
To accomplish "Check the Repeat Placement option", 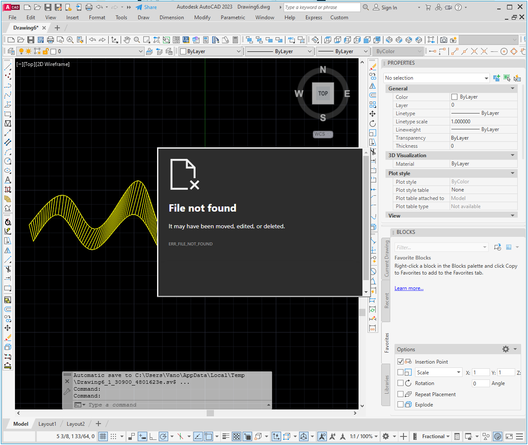I will (x=400, y=394).
